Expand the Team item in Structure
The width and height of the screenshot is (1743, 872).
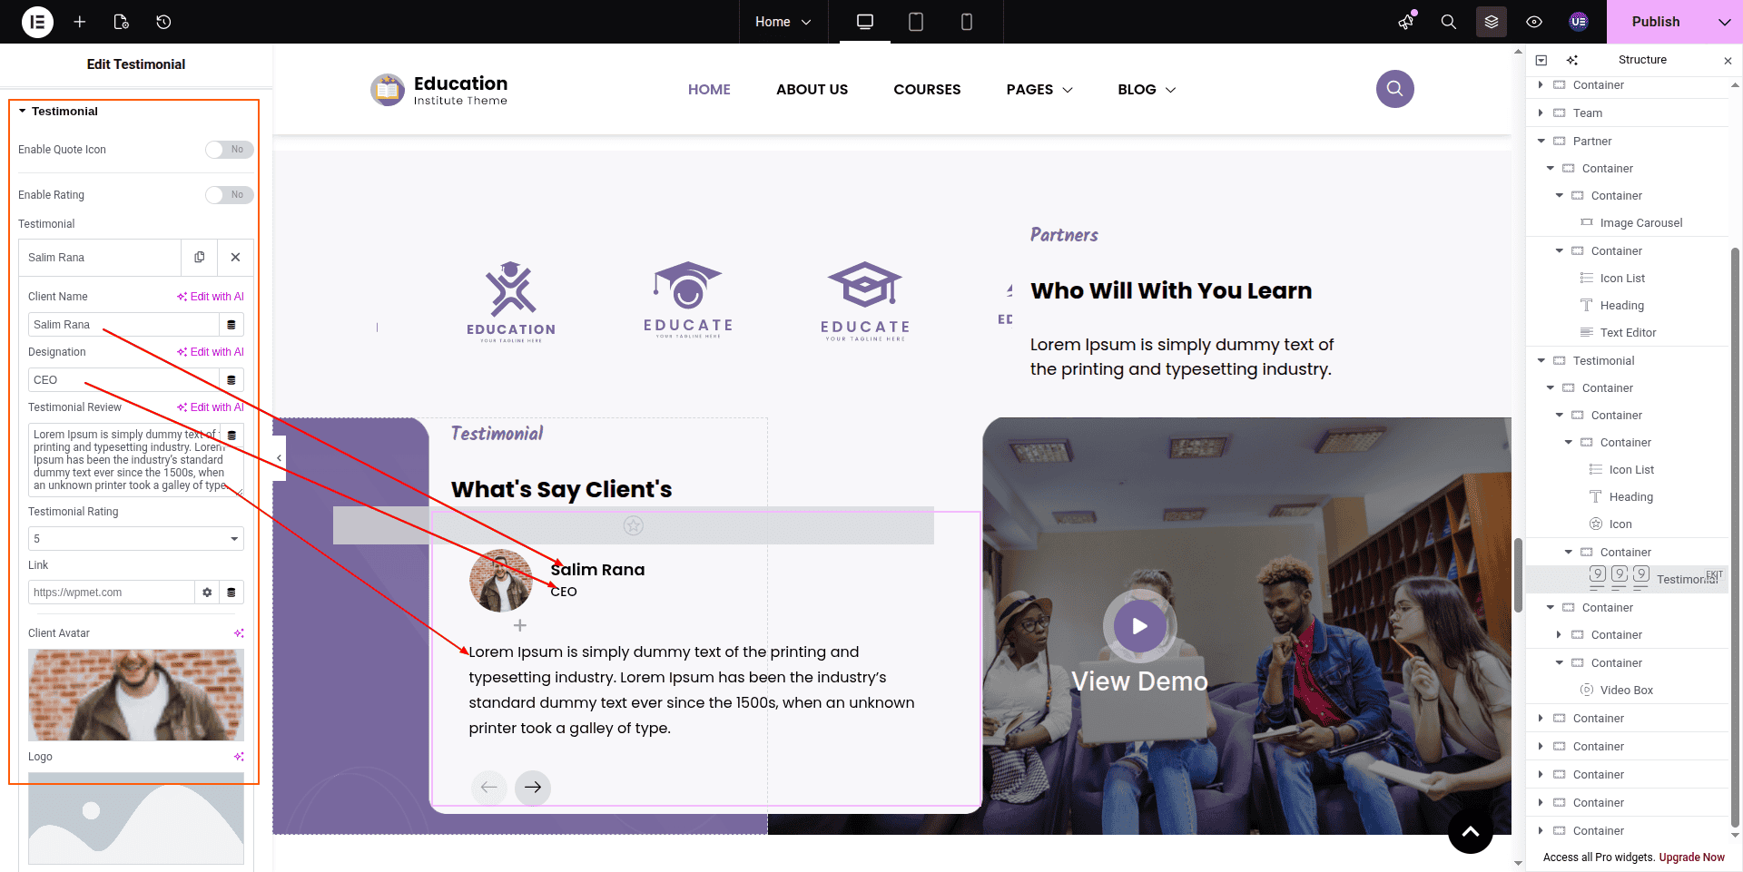(1541, 113)
